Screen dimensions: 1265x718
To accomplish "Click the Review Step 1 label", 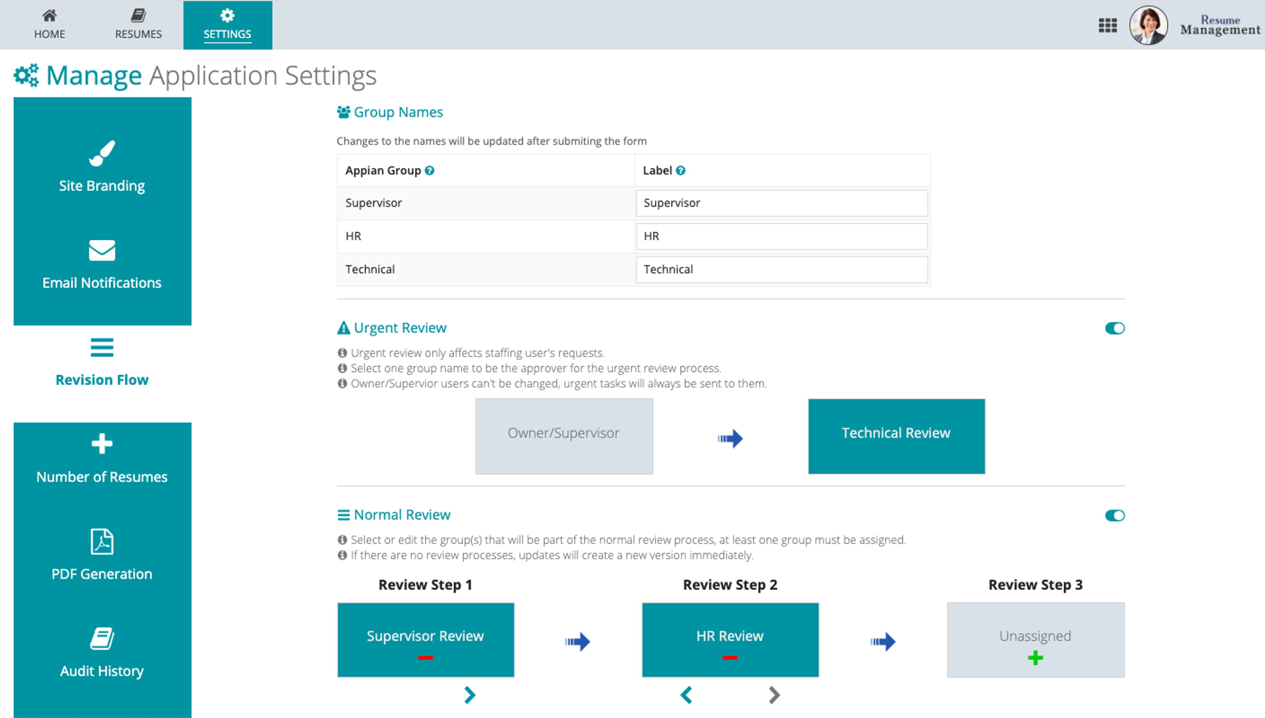I will coord(425,585).
